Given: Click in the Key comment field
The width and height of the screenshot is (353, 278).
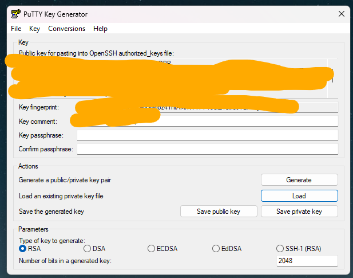Looking at the screenshot, I should click(x=208, y=122).
